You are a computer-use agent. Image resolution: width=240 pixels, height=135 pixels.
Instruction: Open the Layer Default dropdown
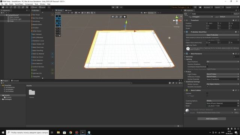pos(229,17)
